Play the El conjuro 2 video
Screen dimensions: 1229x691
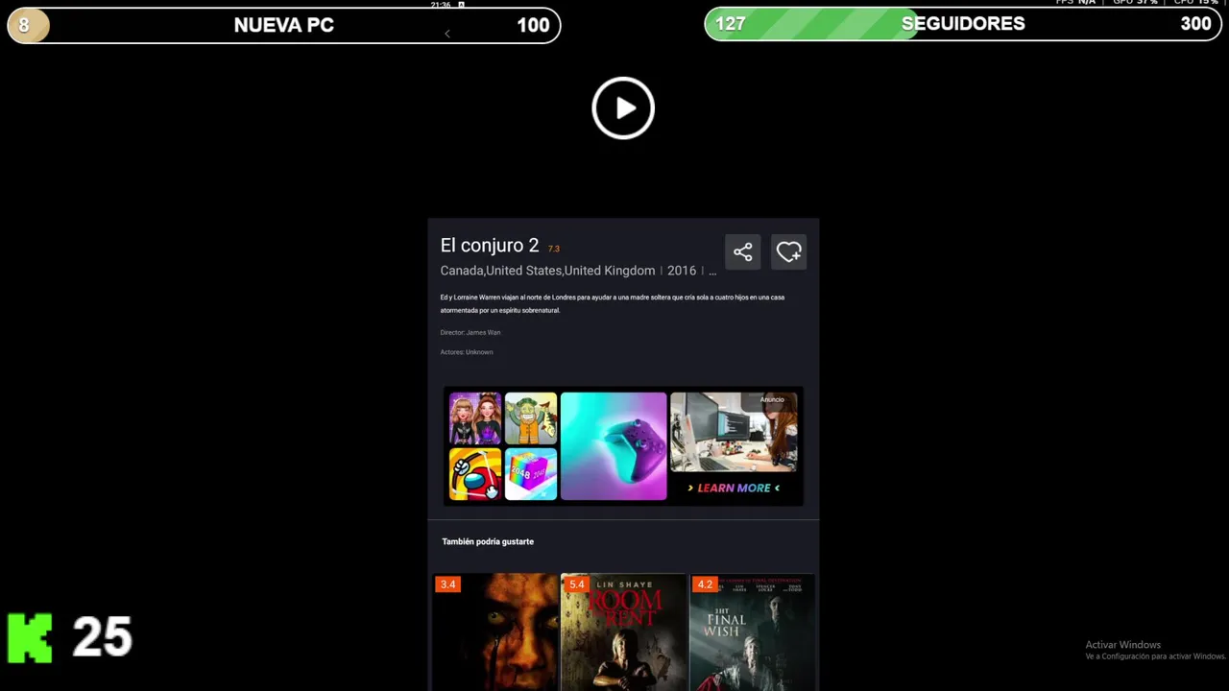pyautogui.click(x=623, y=107)
